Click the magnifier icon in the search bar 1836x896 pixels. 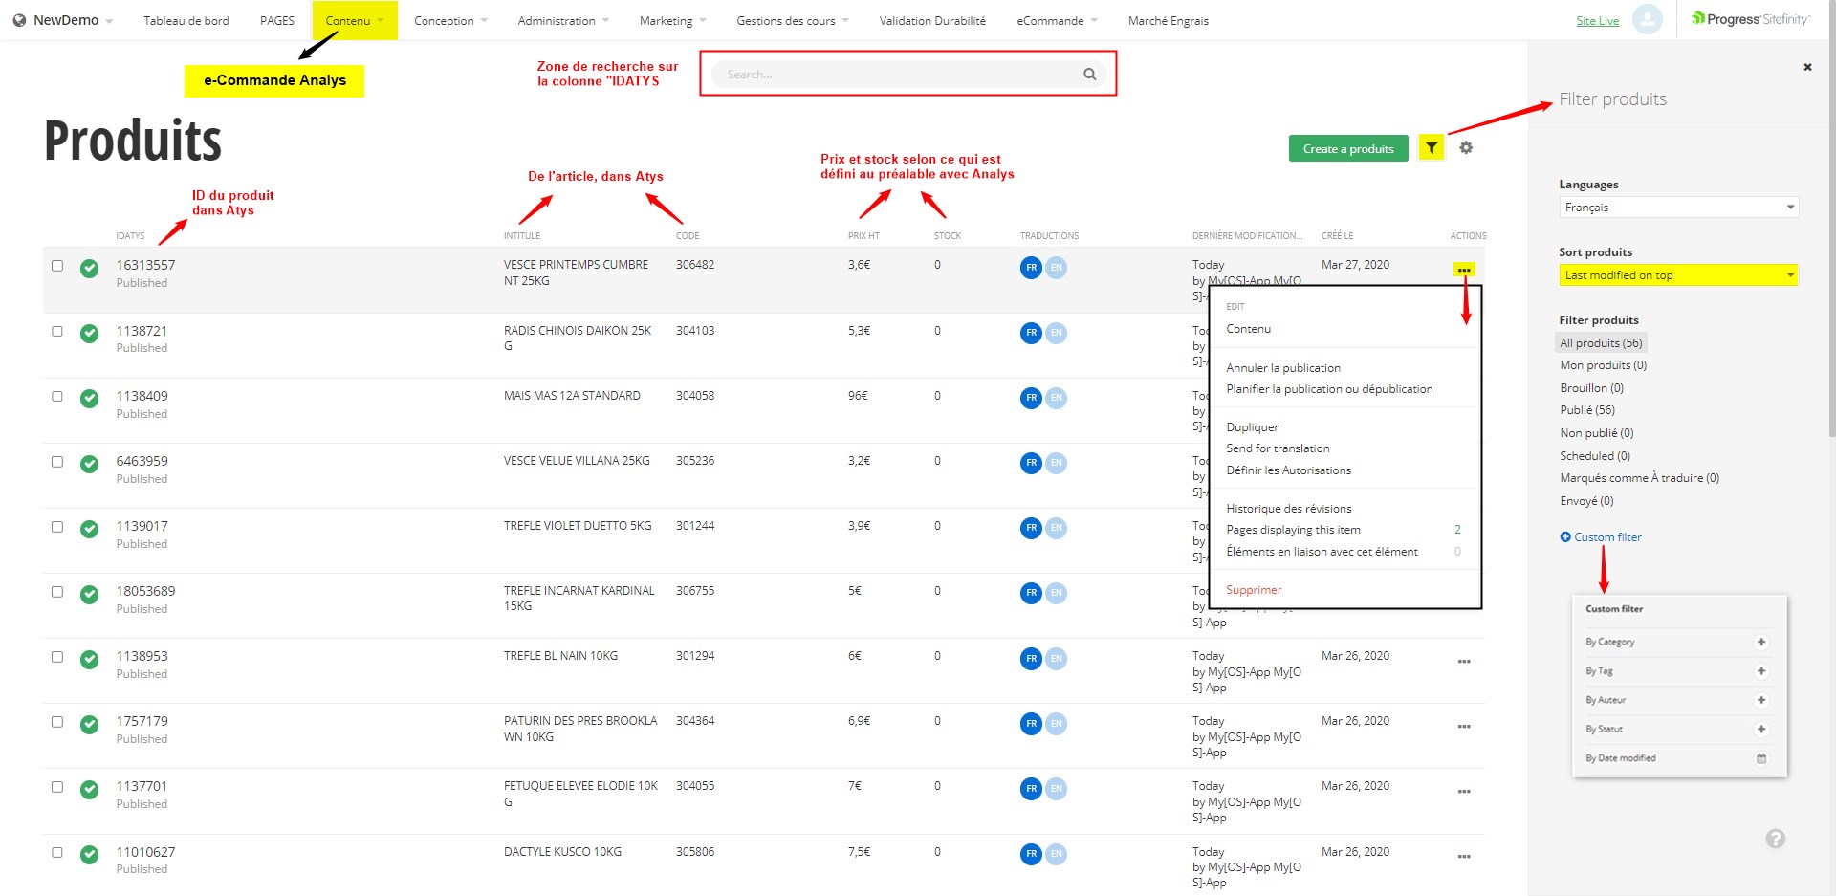point(1089,74)
